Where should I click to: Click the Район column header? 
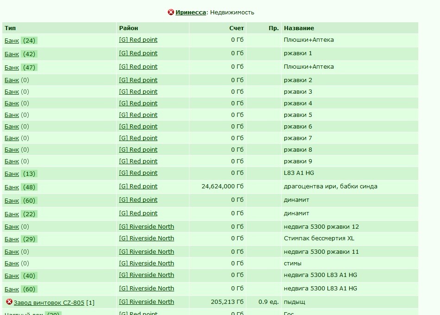[128, 28]
